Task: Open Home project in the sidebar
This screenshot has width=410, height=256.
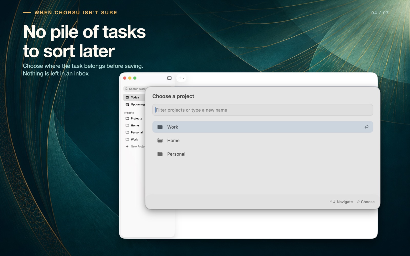Action: point(134,125)
